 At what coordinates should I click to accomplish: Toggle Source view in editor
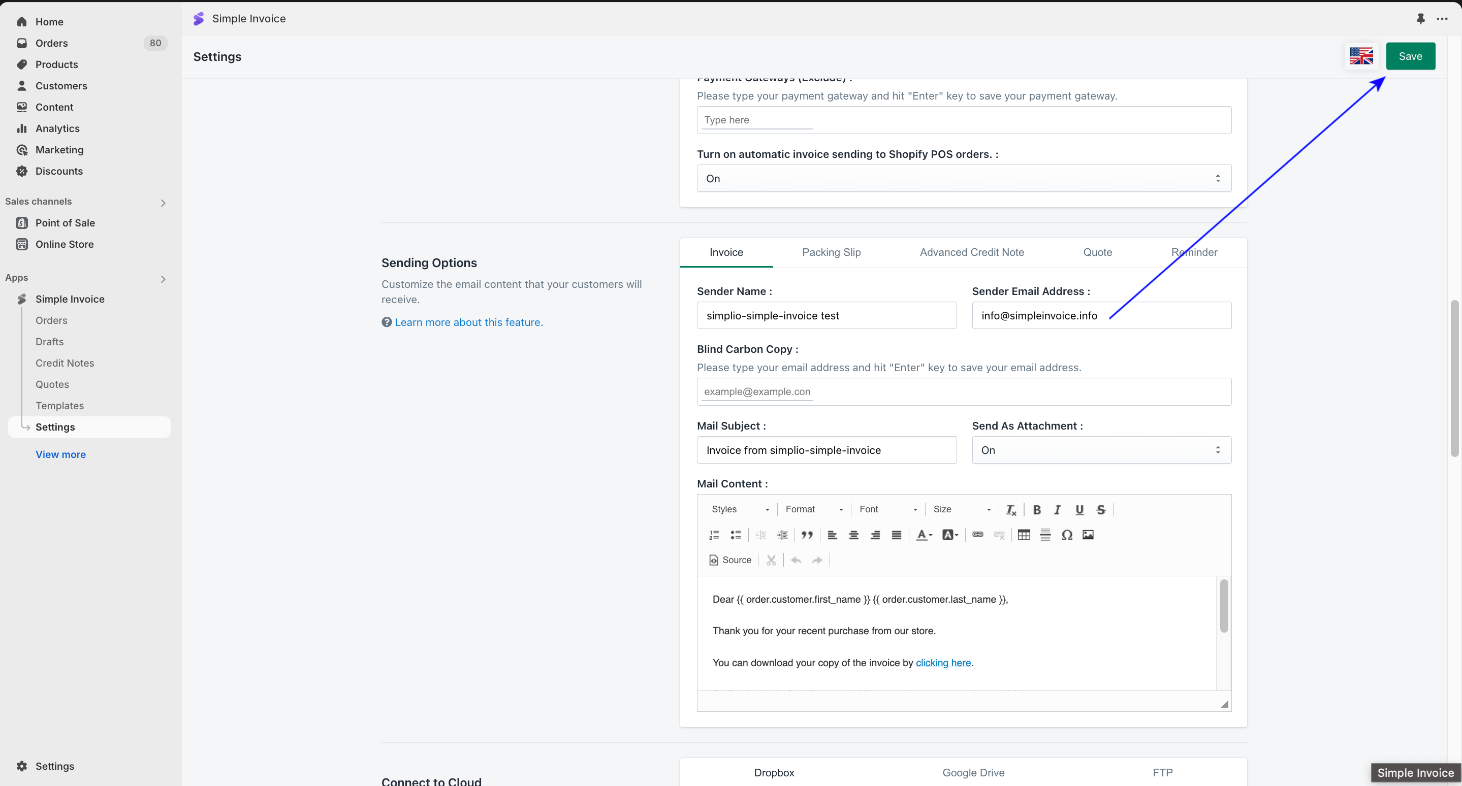(x=730, y=560)
